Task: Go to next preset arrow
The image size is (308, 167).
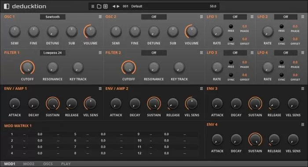Action: (118, 6)
